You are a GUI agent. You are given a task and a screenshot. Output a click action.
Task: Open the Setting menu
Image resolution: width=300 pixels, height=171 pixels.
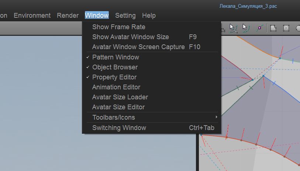tap(125, 16)
